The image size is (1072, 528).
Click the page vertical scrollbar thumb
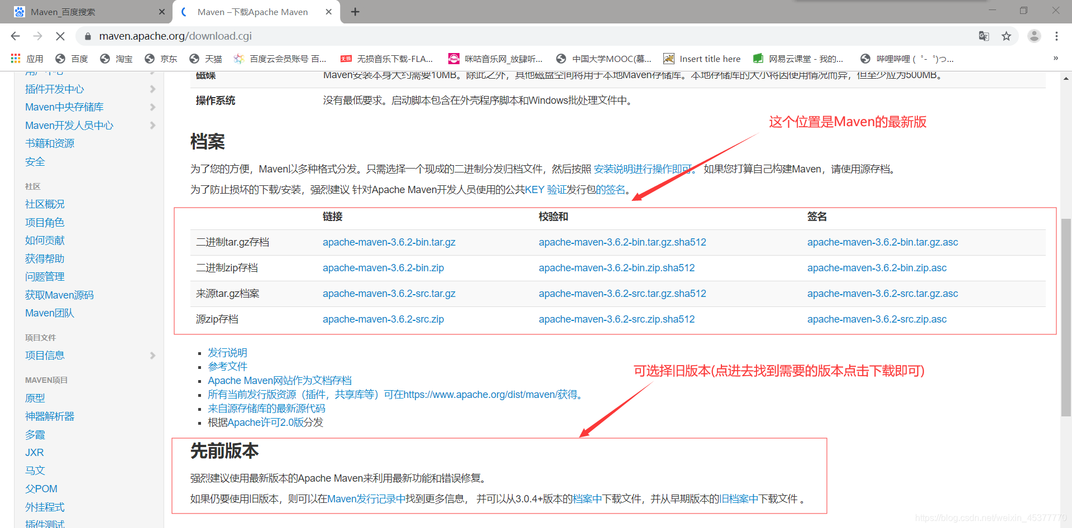pos(1066,318)
